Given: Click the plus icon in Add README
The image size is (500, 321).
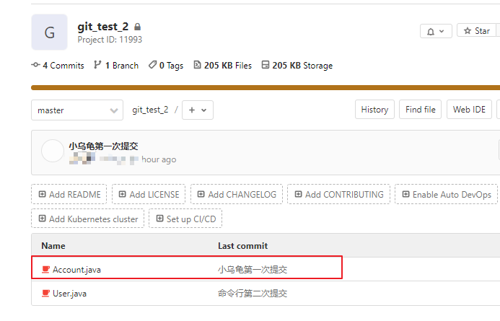Looking at the screenshot, I should [x=42, y=194].
